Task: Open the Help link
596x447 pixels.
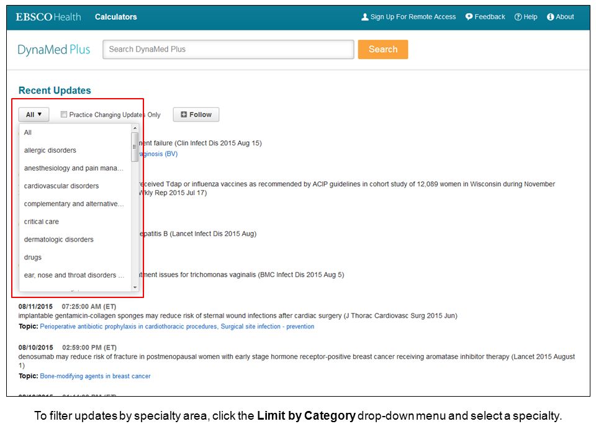Action: coord(530,17)
